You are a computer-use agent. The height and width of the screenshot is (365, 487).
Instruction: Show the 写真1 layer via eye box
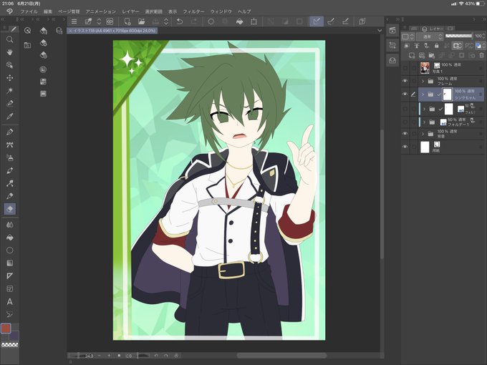[405, 68]
